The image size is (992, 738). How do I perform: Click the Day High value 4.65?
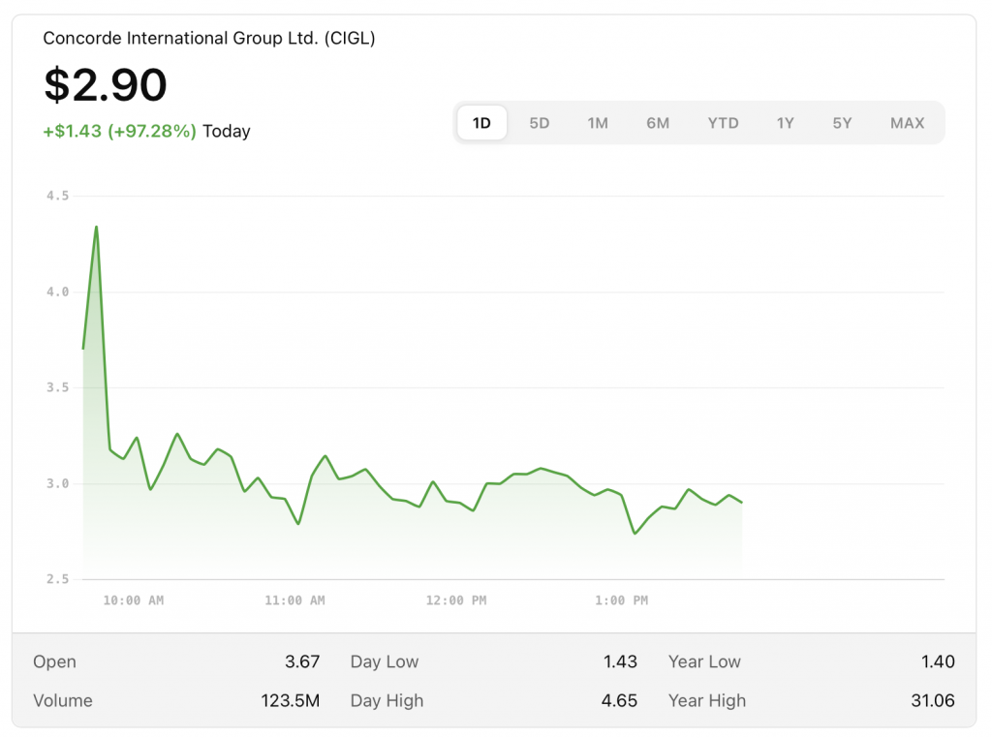[620, 701]
